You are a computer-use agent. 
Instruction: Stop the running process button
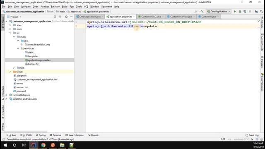[x=250, y=12]
